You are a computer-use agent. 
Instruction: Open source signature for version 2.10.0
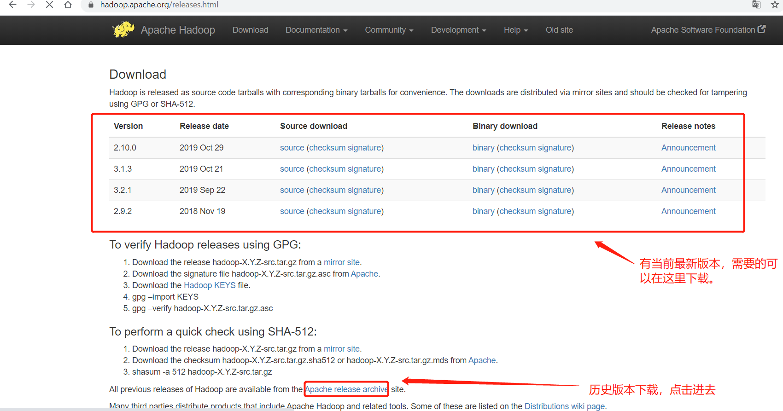click(364, 148)
